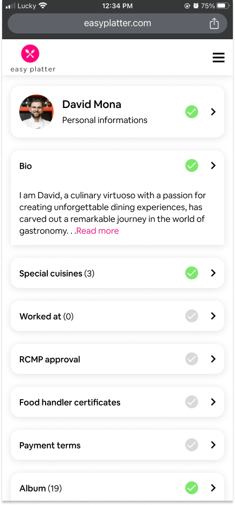Toggle the grey check on RCMP approval
The image size is (235, 505).
pyautogui.click(x=192, y=359)
